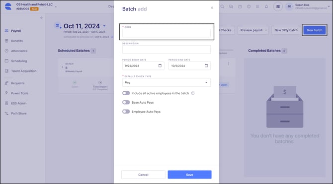333x184 pixels.
Task: Open the Oct 11, 2024 pay date dropdown
Action: (104, 26)
